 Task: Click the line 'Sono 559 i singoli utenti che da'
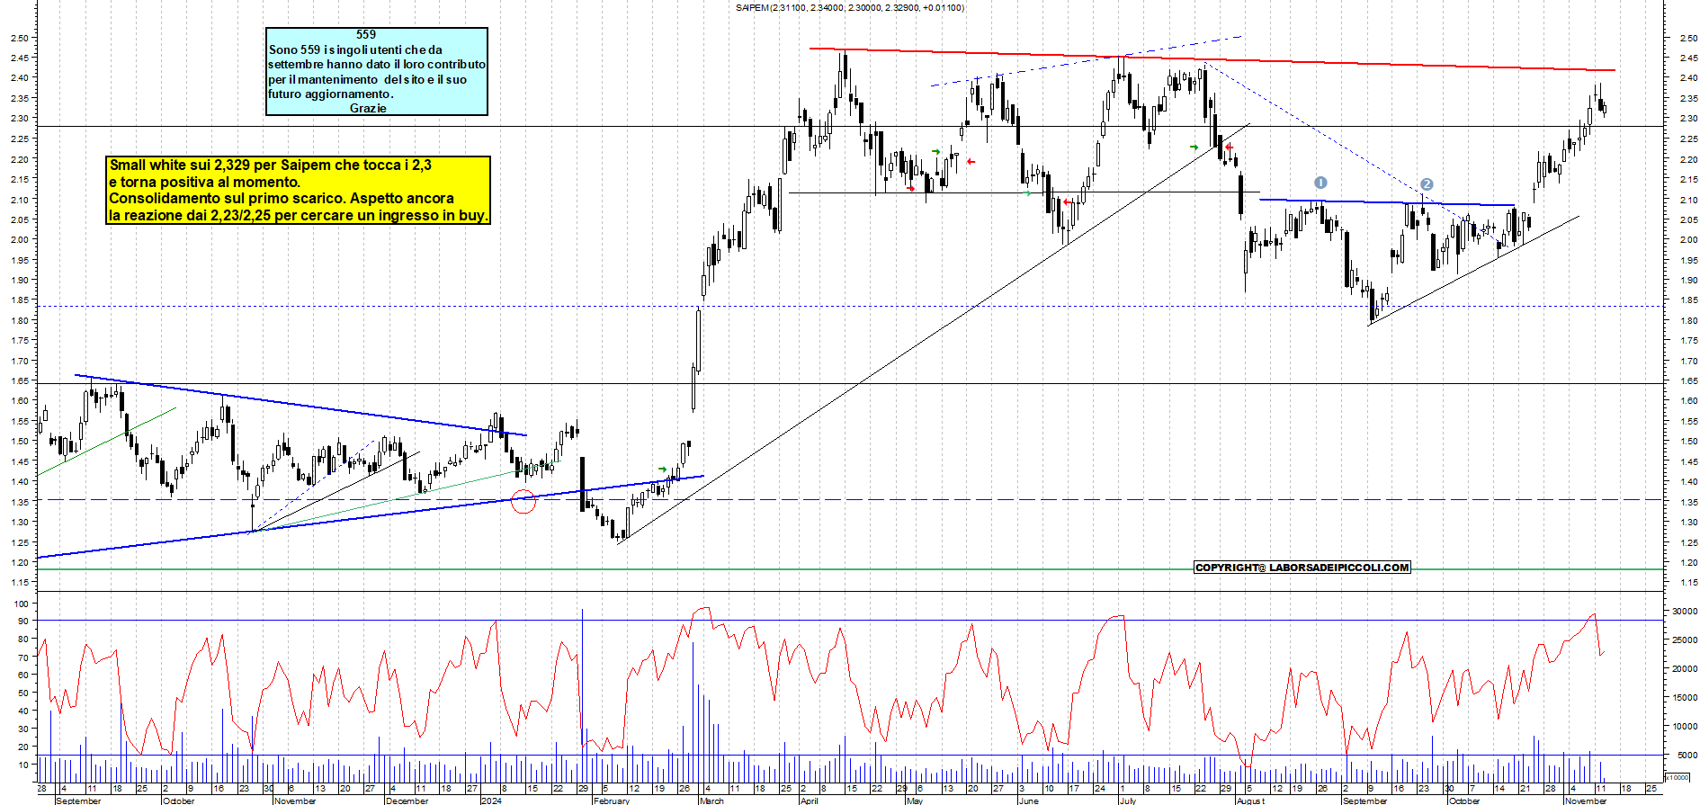point(355,49)
